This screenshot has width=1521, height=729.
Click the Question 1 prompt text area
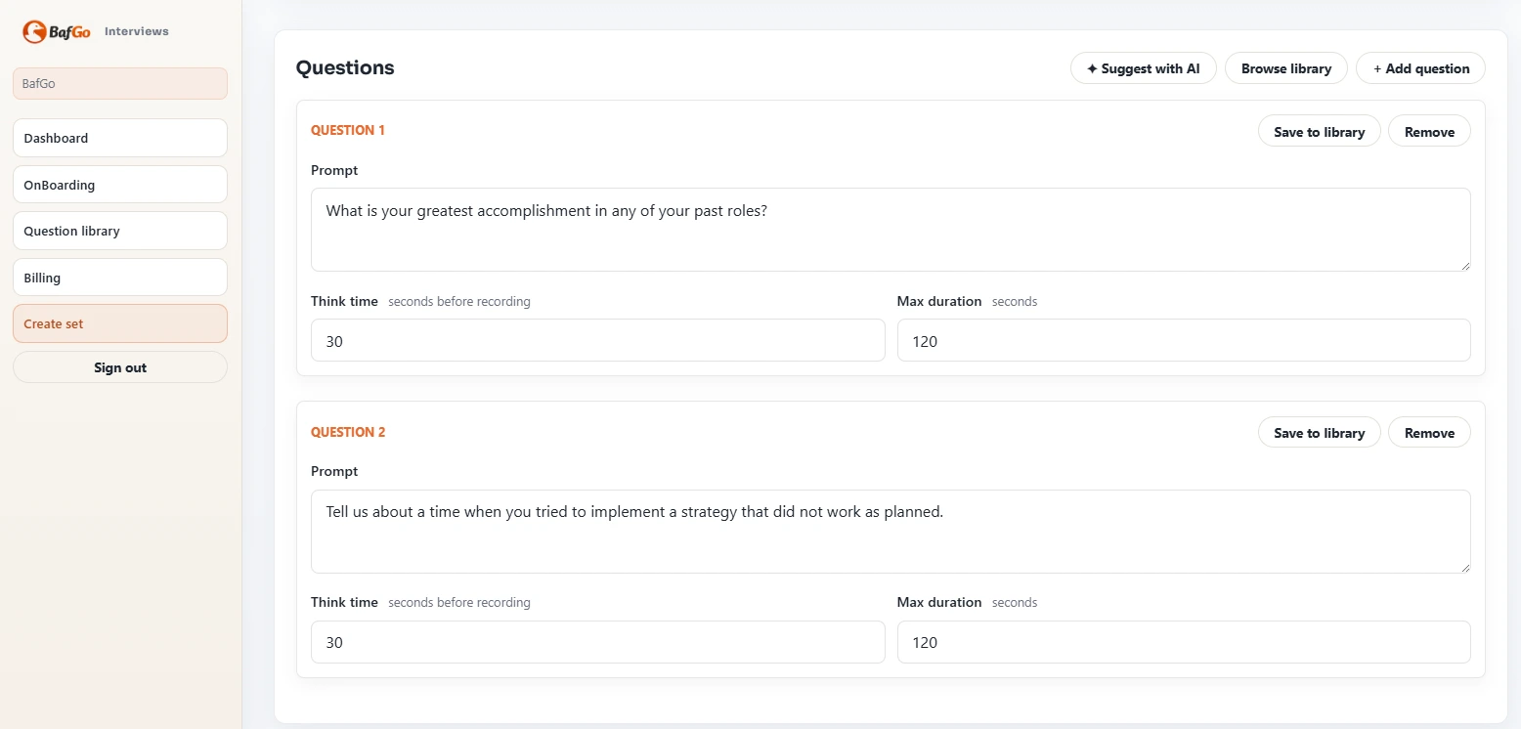891,230
